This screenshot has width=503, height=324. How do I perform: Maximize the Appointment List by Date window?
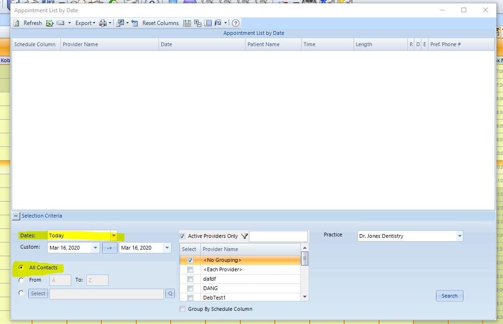pos(464,10)
